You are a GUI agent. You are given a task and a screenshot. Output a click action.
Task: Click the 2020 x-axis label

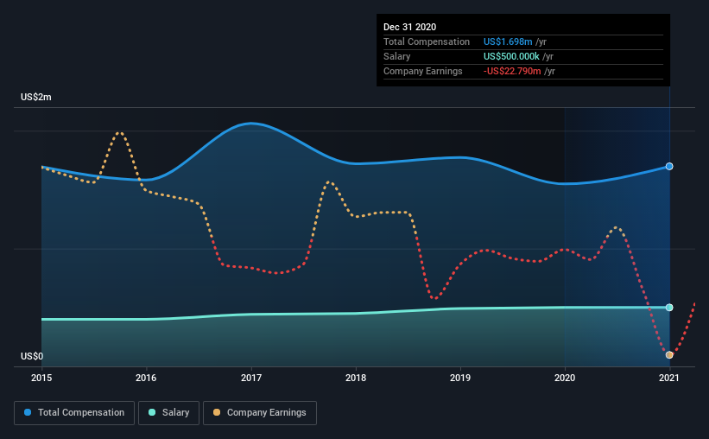coord(565,378)
